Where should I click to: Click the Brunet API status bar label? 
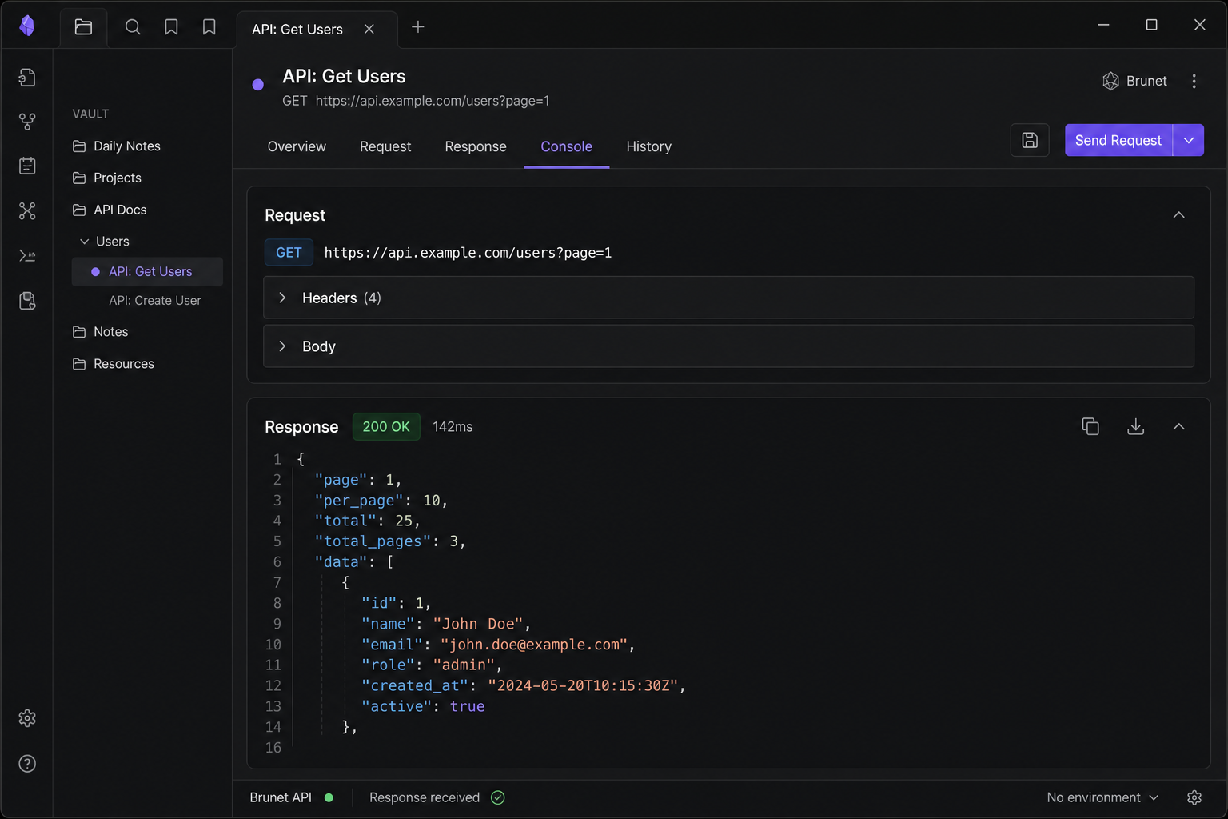281,797
